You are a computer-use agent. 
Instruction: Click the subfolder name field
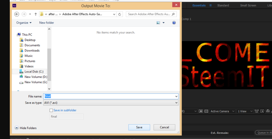tap(66, 117)
